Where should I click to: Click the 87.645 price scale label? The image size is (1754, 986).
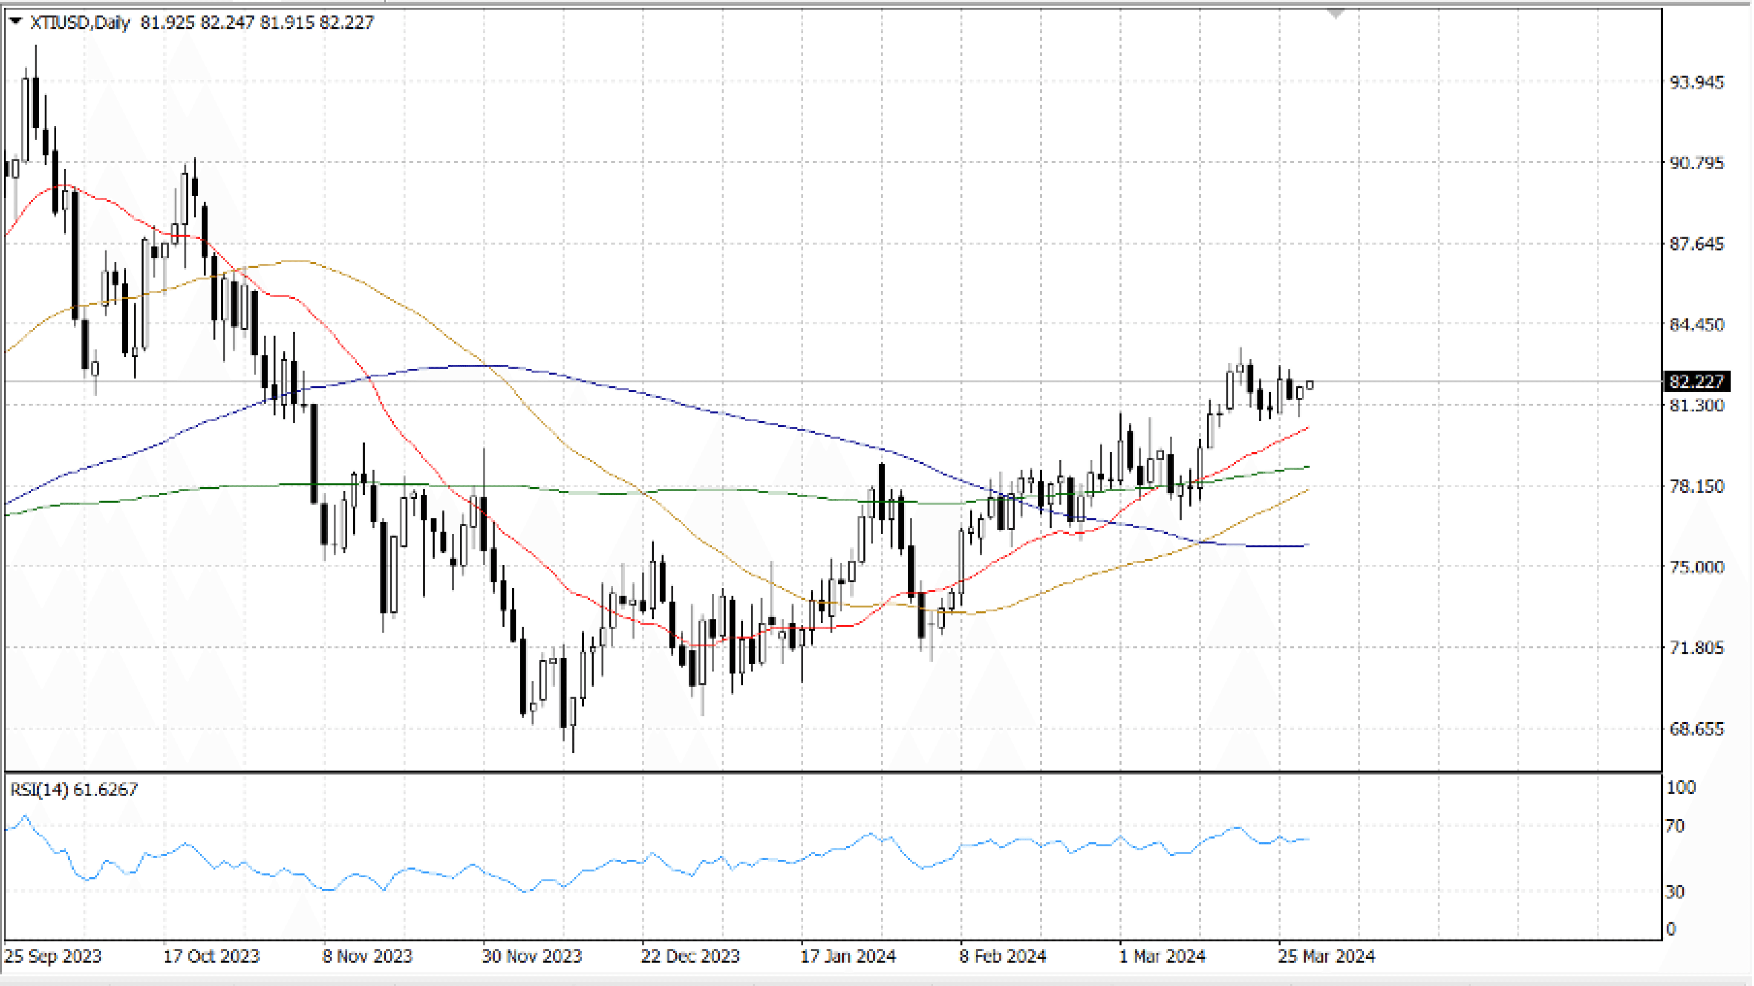1696,244
